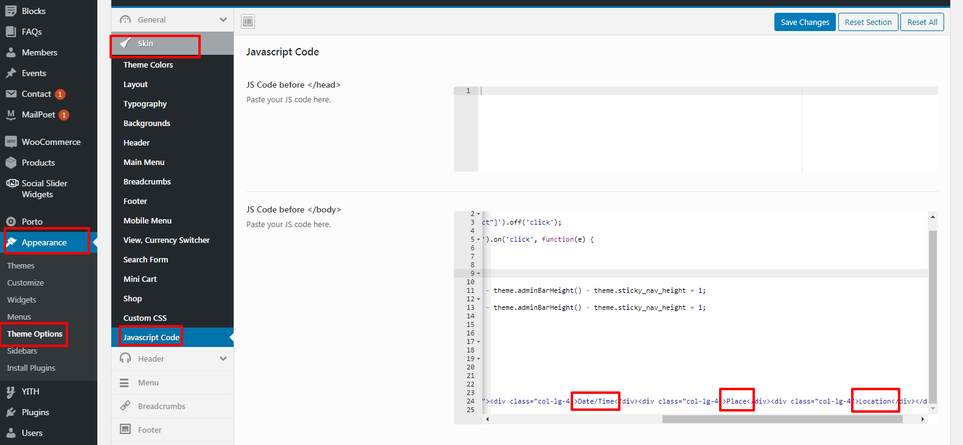963x445 pixels.
Task: Click the Plugins plug icon
Action: pyautogui.click(x=11, y=412)
